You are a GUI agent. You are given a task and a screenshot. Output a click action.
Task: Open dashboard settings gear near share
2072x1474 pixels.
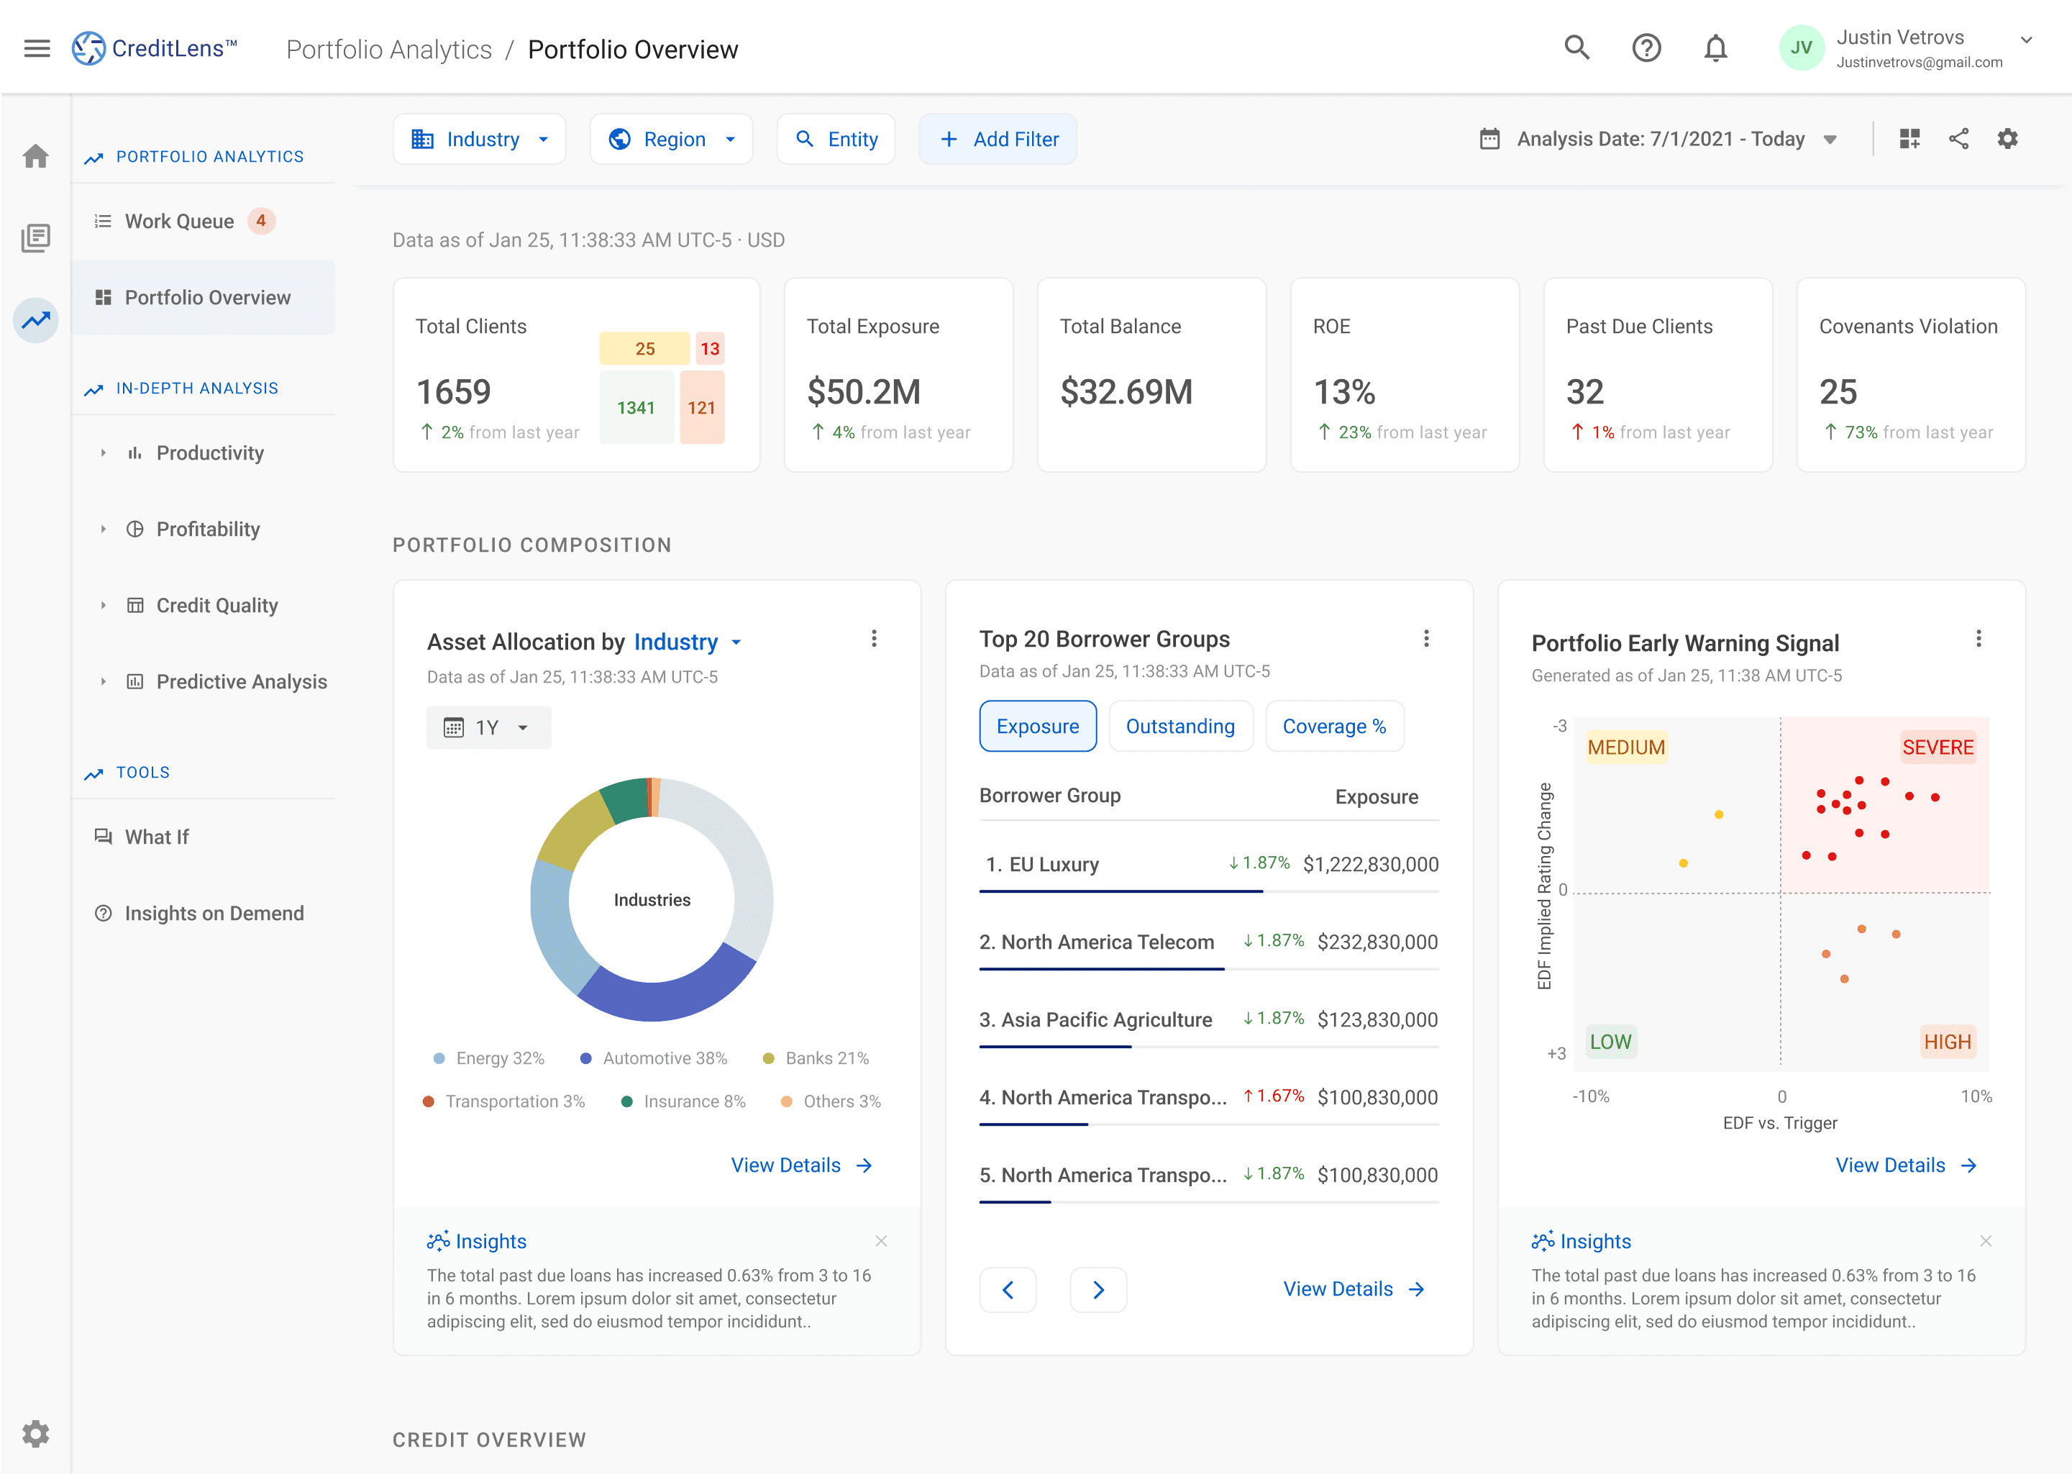(x=2007, y=139)
